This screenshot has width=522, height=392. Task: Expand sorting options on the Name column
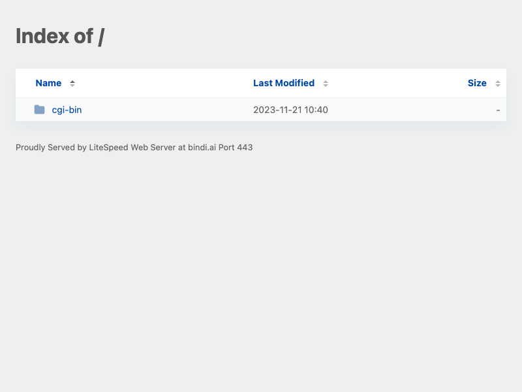tap(72, 83)
